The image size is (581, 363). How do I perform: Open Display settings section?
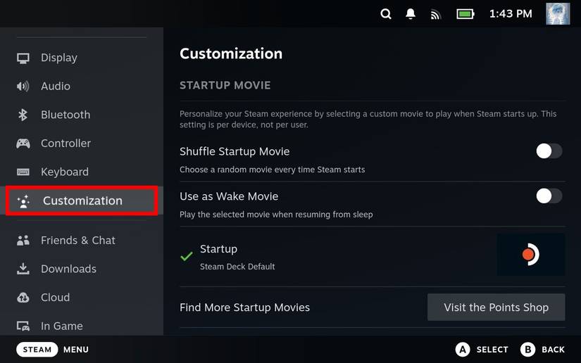coord(59,58)
